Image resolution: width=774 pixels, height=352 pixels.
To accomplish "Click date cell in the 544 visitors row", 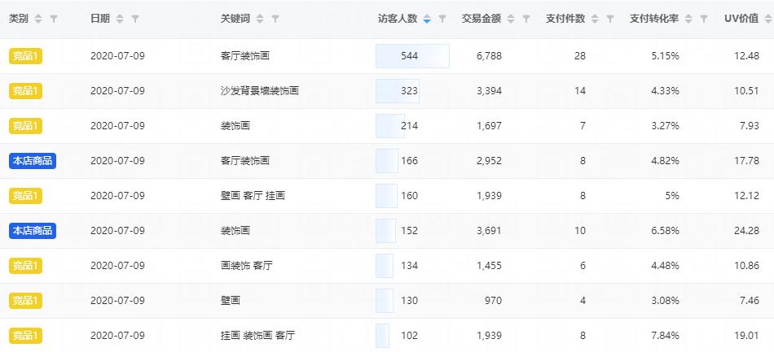I will click(x=117, y=56).
